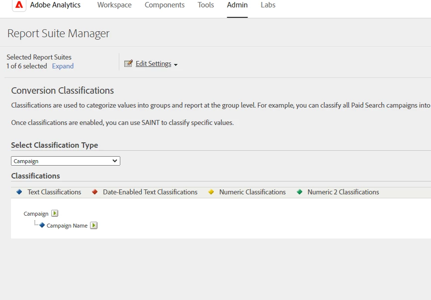431x300 pixels.
Task: Open the Tools menu
Action: pos(206,5)
